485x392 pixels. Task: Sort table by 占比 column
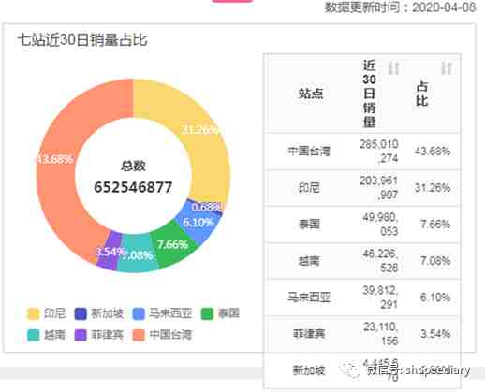[447, 68]
